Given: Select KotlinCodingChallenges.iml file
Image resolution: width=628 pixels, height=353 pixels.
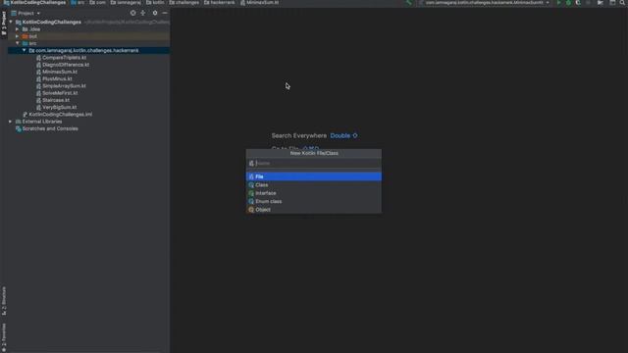Looking at the screenshot, I should [61, 115].
